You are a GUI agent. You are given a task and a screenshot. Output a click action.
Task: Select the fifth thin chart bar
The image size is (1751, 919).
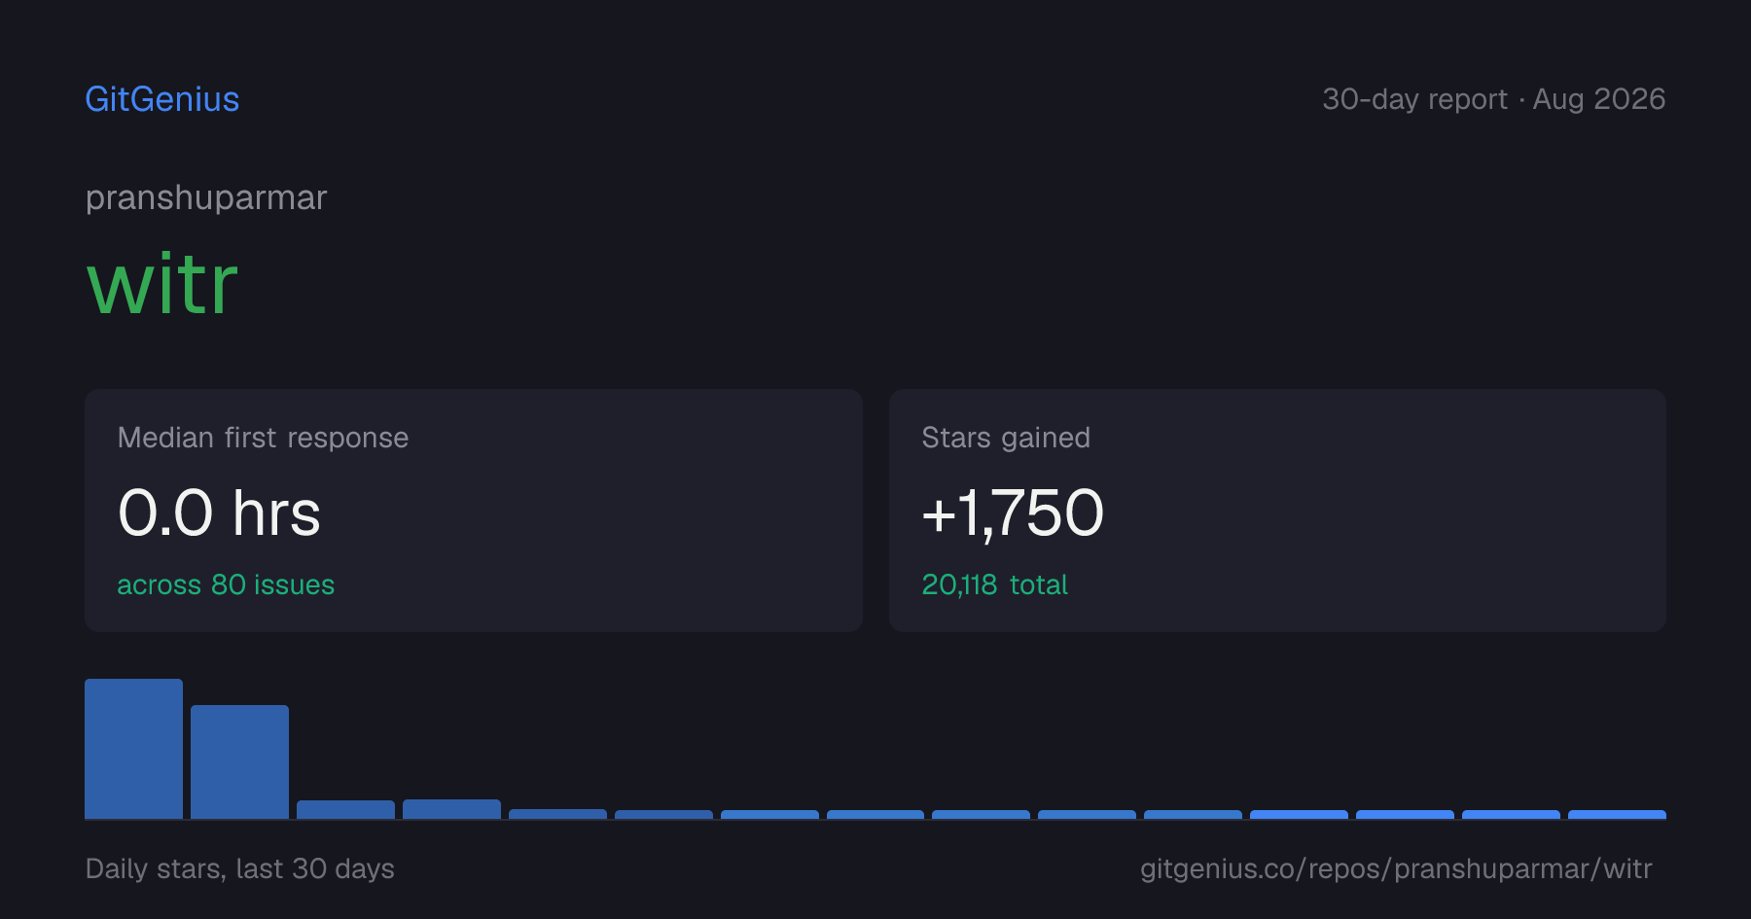point(557,814)
